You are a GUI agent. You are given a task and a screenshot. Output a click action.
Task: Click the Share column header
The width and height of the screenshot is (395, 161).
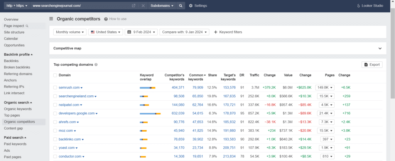coord(213,75)
